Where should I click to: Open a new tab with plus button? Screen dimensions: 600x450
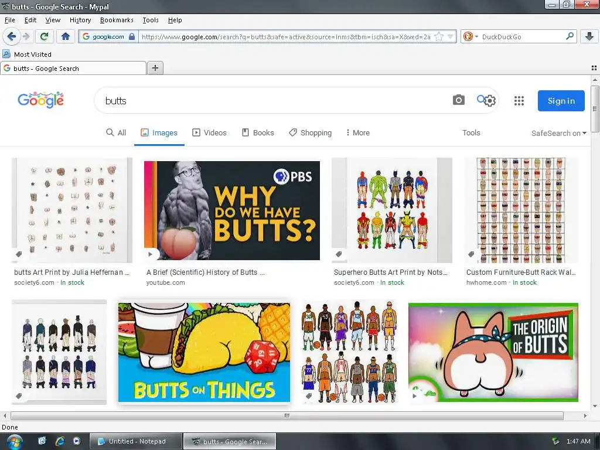(155, 68)
